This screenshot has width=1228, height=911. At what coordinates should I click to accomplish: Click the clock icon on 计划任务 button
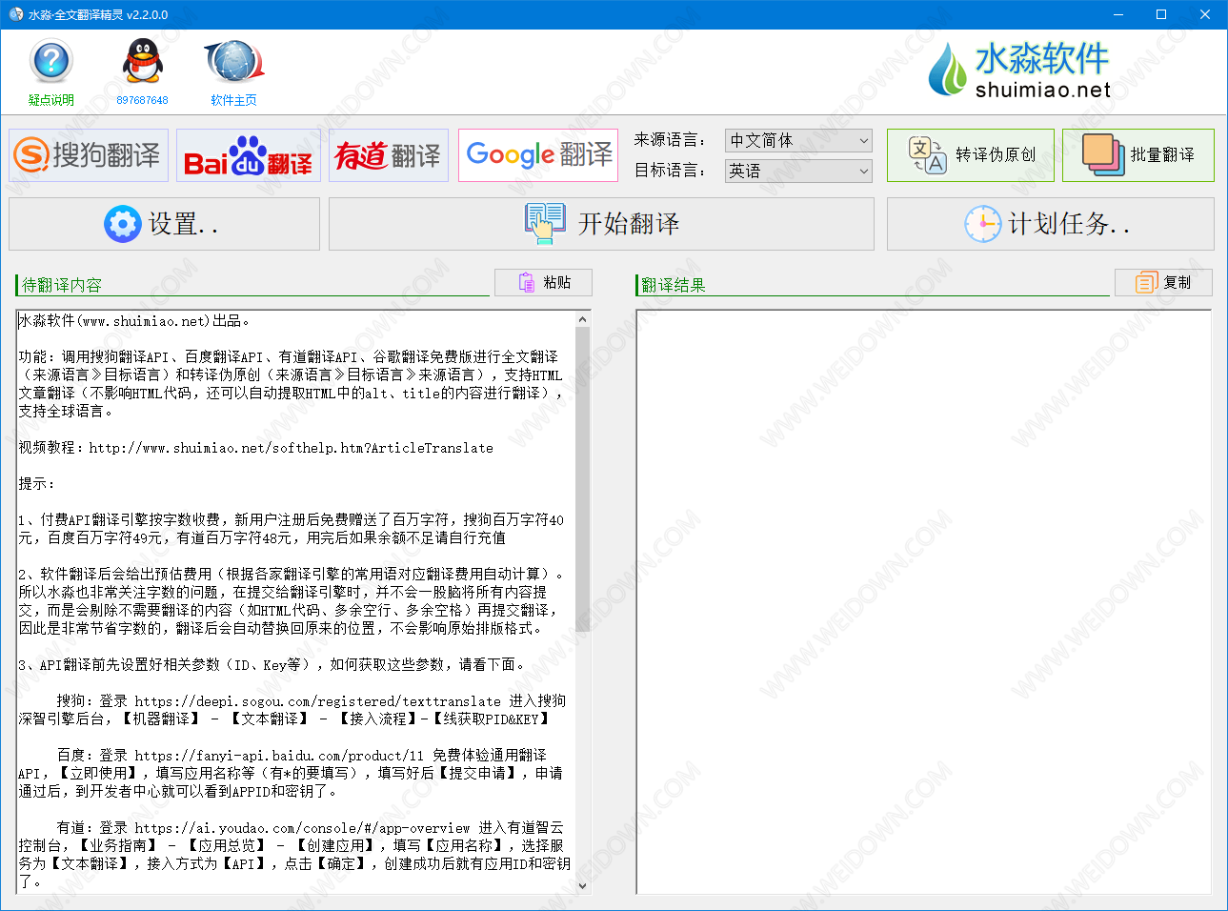(x=982, y=224)
